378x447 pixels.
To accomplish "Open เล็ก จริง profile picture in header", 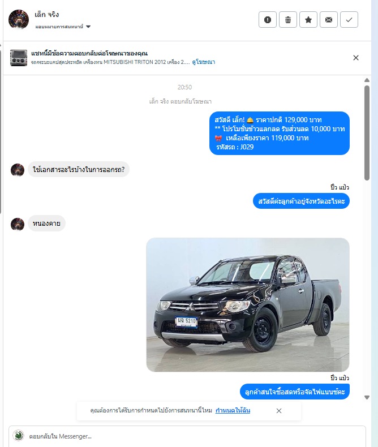I will click(19, 19).
